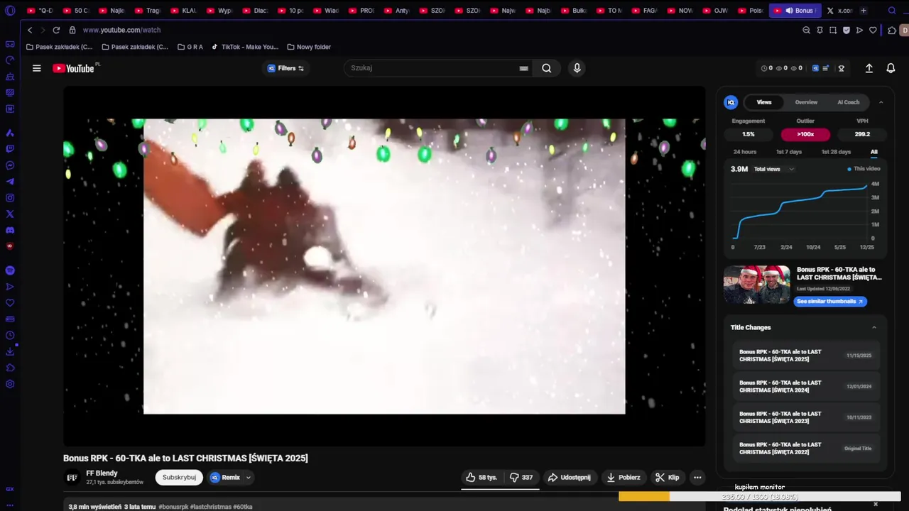This screenshot has width=909, height=511.
Task: Switch to the x.com browser tab
Action: click(839, 11)
